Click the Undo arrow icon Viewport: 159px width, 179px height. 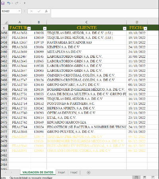9,3
